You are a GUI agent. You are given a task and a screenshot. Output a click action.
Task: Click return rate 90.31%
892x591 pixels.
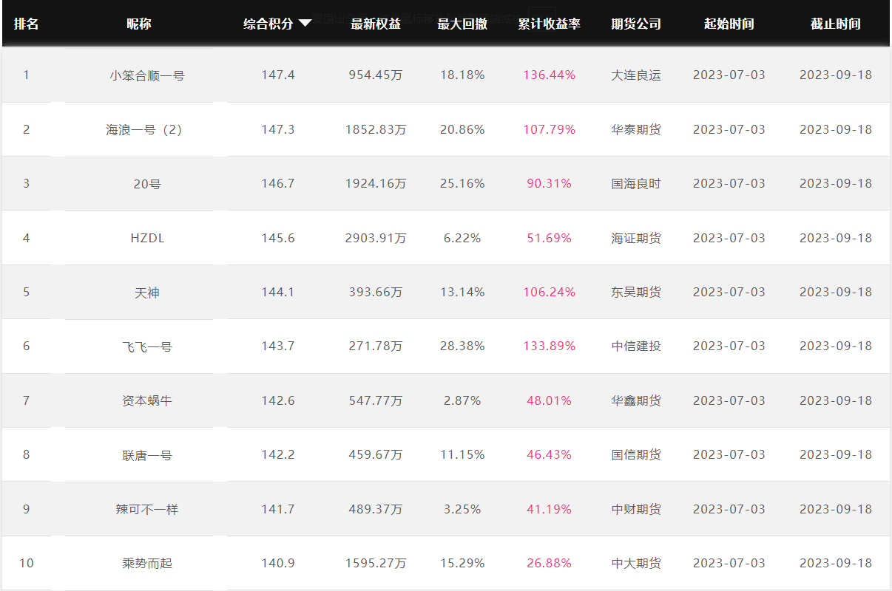[549, 183]
